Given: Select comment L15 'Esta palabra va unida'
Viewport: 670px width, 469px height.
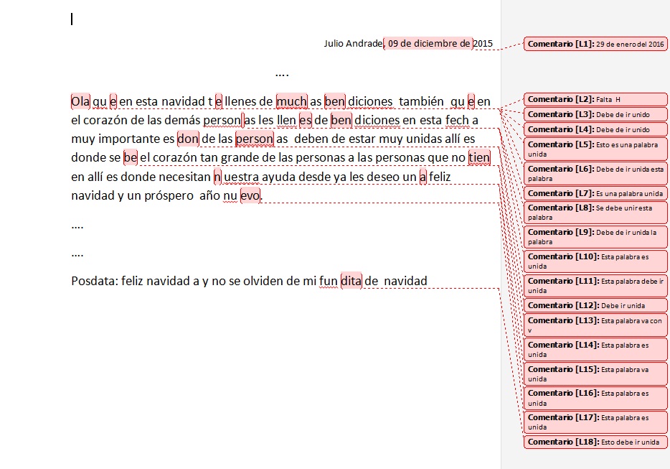Looking at the screenshot, I should pos(595,373).
